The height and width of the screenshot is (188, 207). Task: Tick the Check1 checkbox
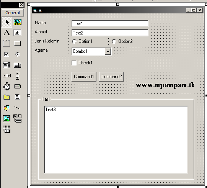pos(82,63)
